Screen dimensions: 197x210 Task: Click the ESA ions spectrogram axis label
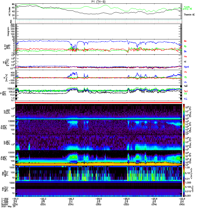click(4, 127)
